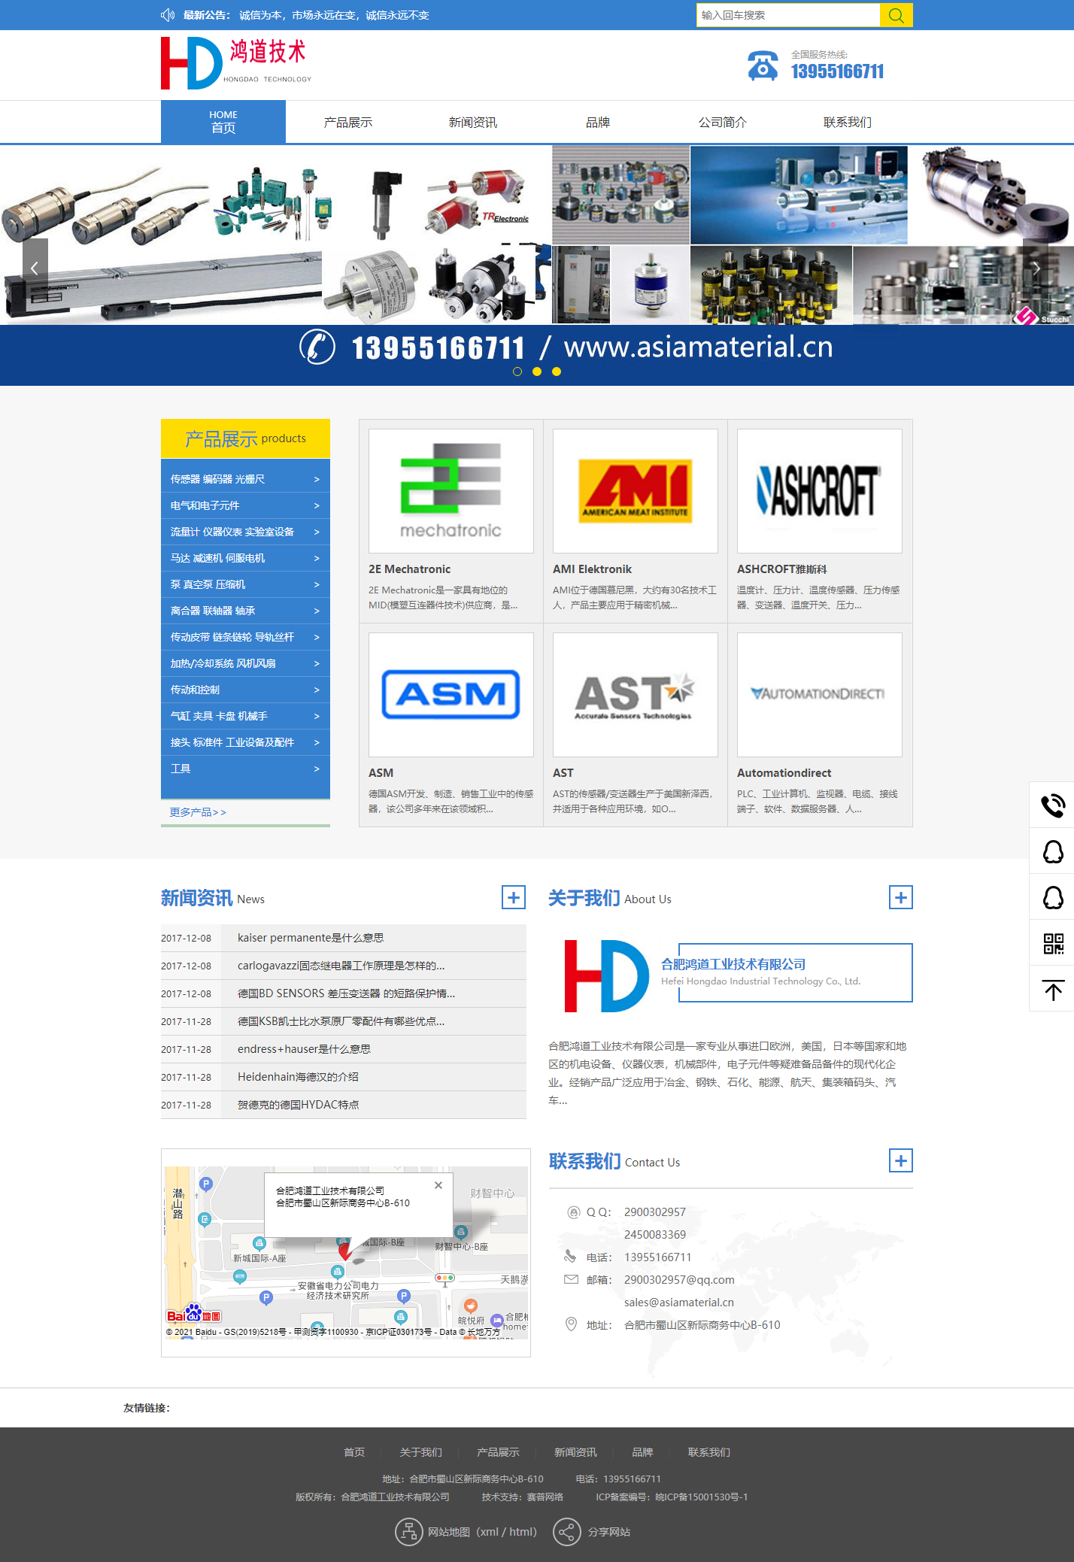Click the footer 赛普网络 link
The width and height of the screenshot is (1074, 1562).
tap(545, 1497)
